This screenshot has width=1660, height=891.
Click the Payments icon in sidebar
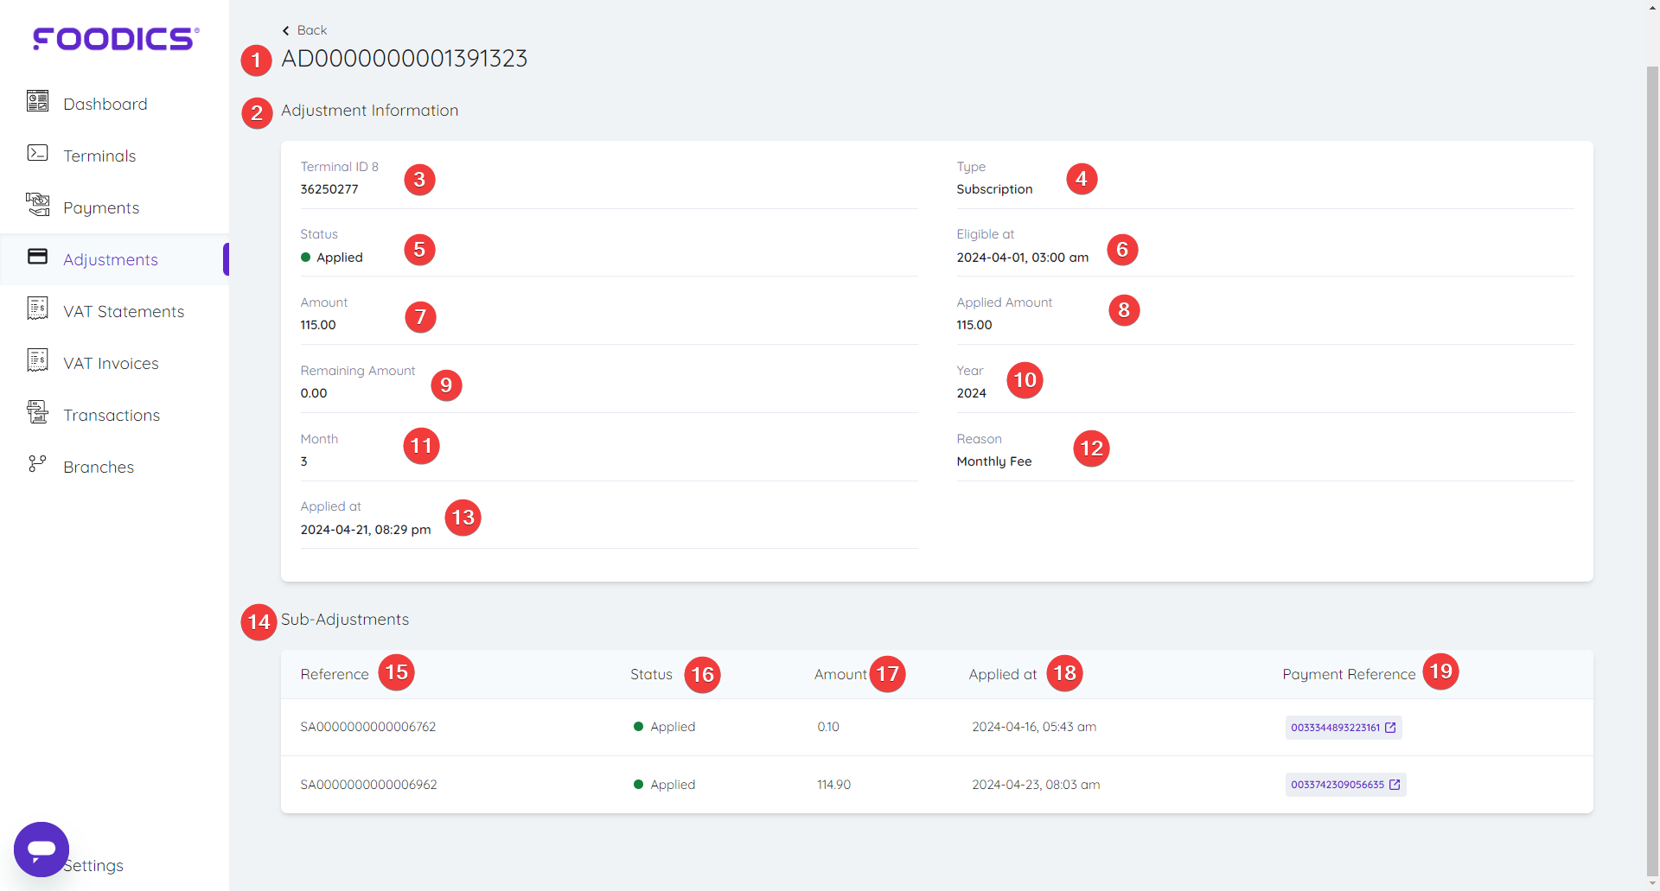tap(37, 204)
